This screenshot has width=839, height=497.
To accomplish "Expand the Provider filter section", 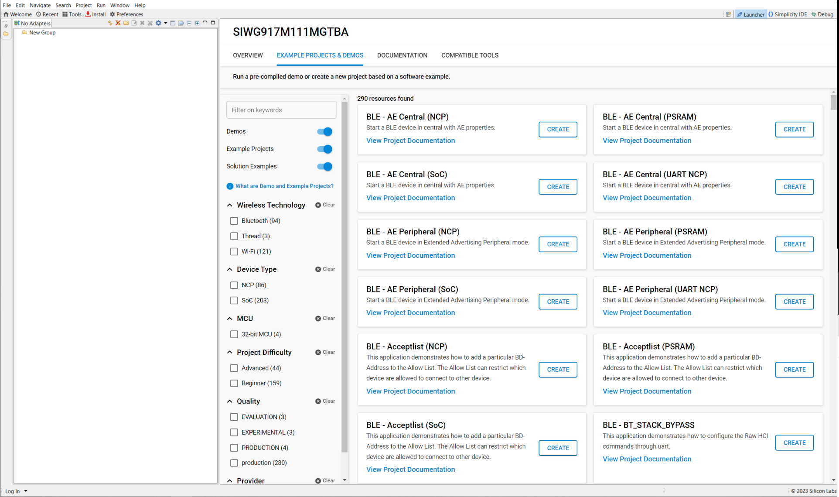I will pos(230,480).
